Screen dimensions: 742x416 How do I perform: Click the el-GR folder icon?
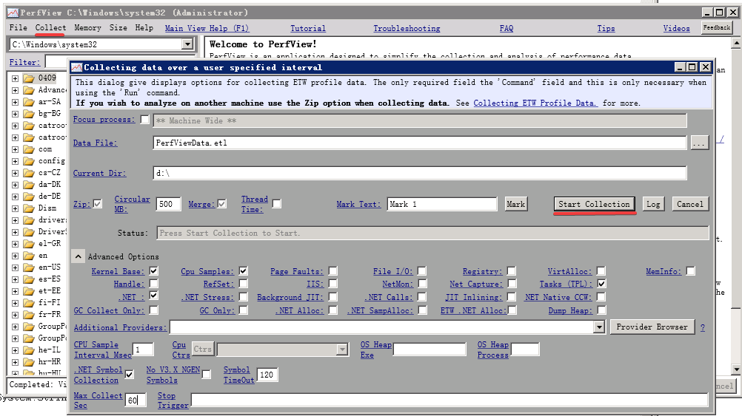click(29, 243)
